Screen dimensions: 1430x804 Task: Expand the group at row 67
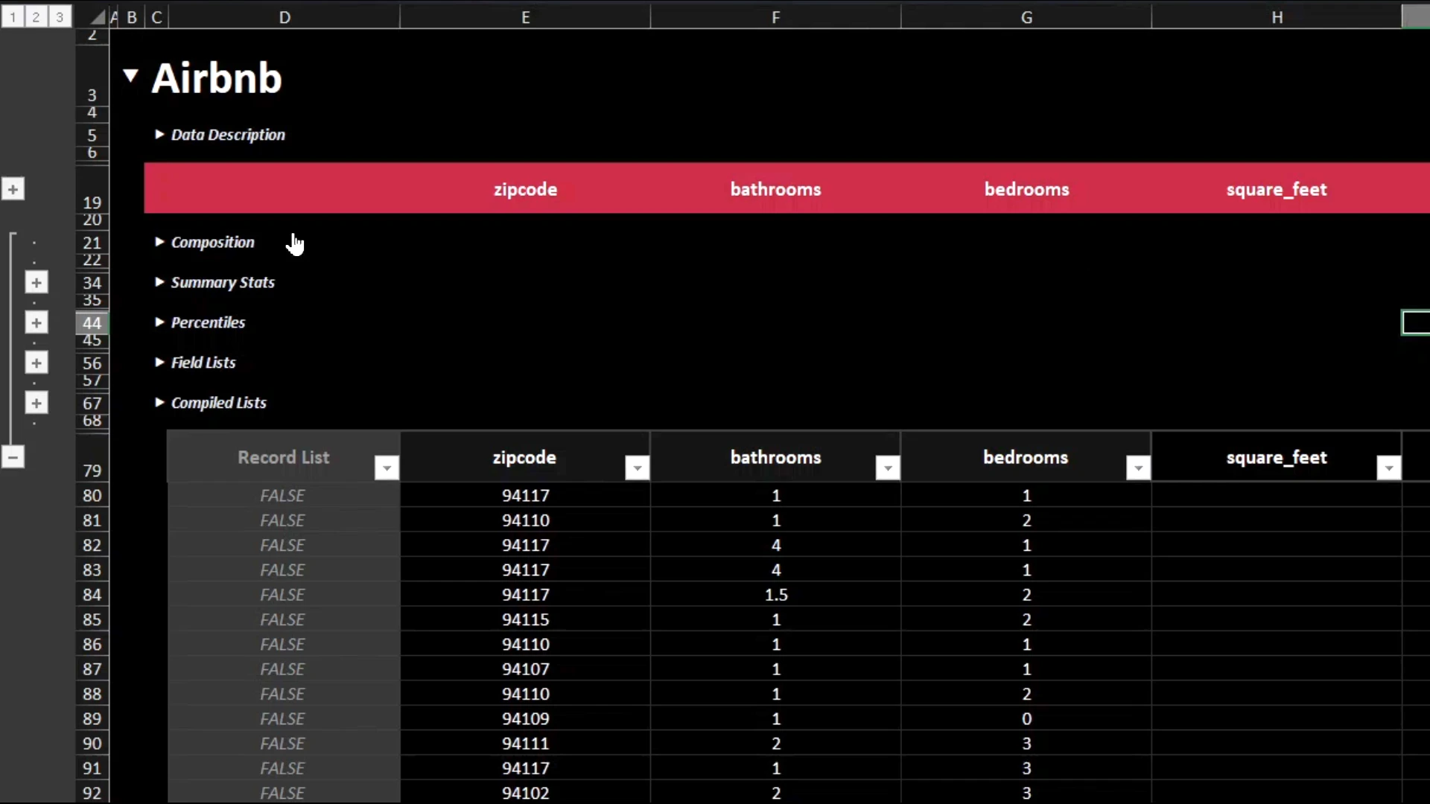pyautogui.click(x=36, y=403)
